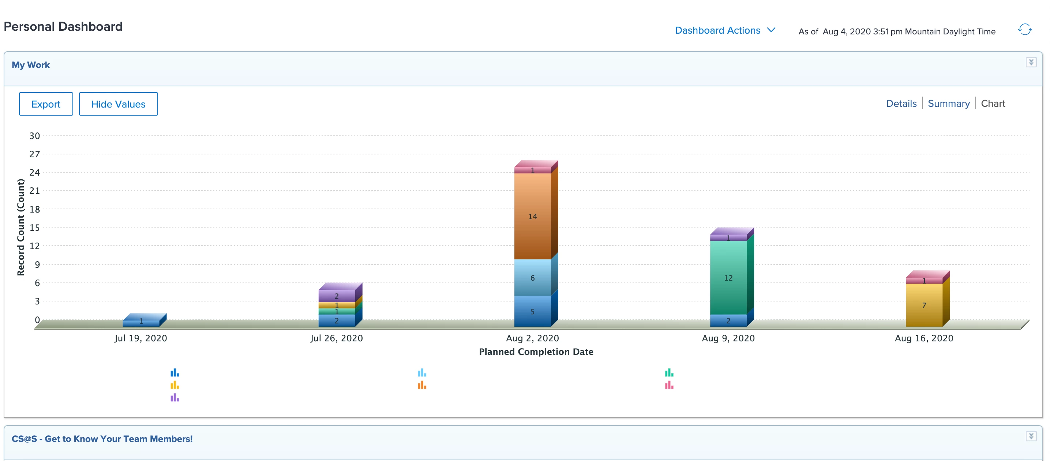This screenshot has height=461, width=1050.
Task: Click the yellow 7 segment in Aug 16 bar
Action: [x=924, y=305]
